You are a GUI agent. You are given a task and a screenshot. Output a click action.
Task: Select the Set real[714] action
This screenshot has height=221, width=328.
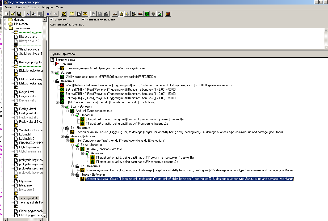(x=121, y=90)
